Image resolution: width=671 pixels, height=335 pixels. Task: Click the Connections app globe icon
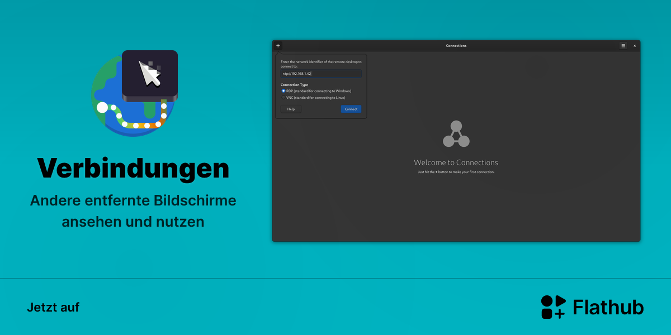134,93
